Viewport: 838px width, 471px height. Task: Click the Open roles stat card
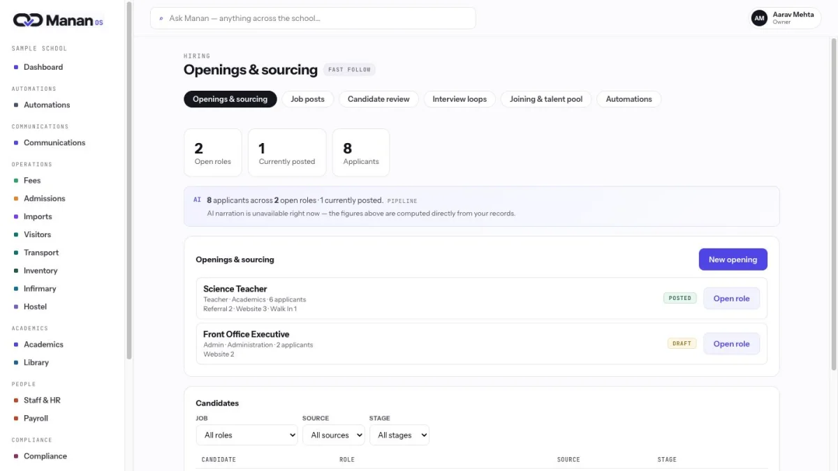point(213,153)
